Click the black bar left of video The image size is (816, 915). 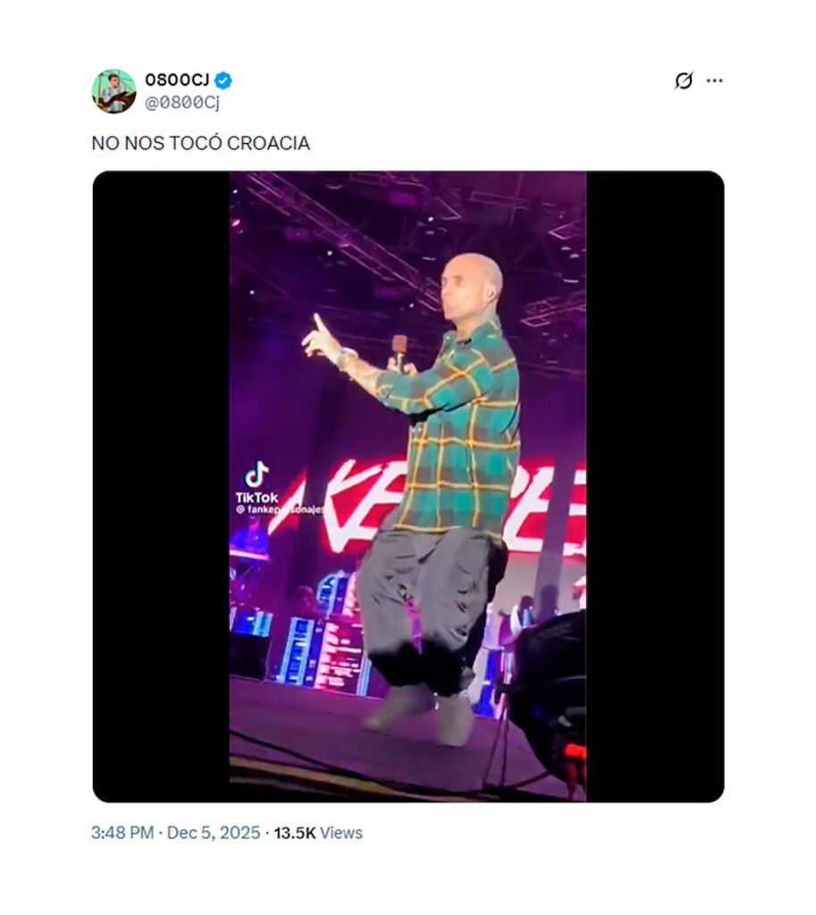[x=161, y=486]
